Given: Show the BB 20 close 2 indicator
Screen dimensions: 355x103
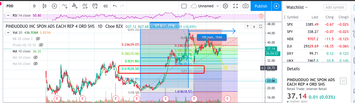Looking at the screenshot, I should [38, 39].
